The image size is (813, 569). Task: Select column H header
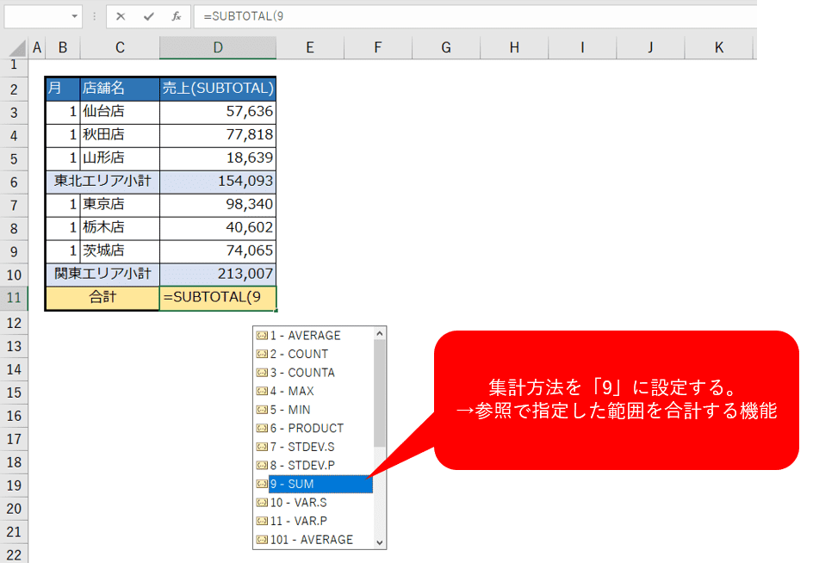(514, 47)
